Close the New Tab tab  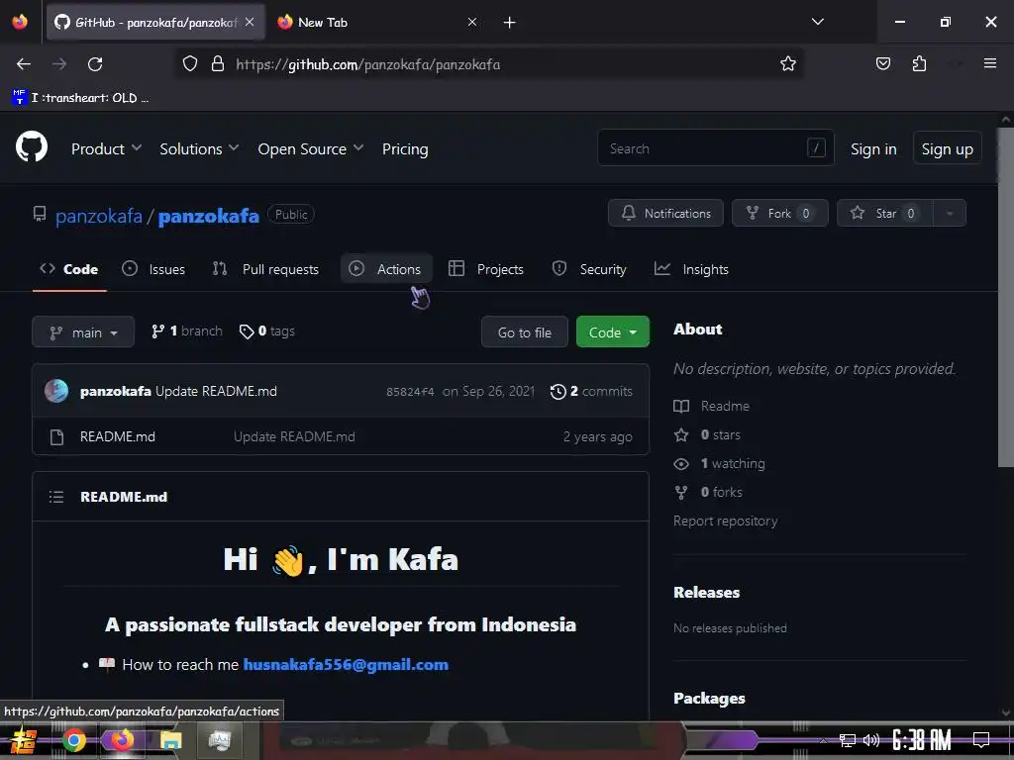[x=472, y=22]
